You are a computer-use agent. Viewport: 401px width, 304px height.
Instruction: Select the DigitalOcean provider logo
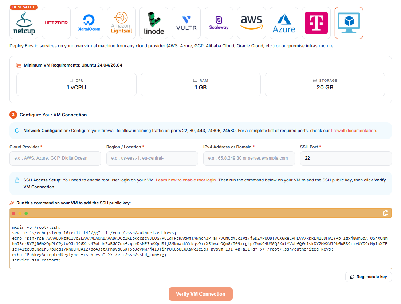(89, 23)
